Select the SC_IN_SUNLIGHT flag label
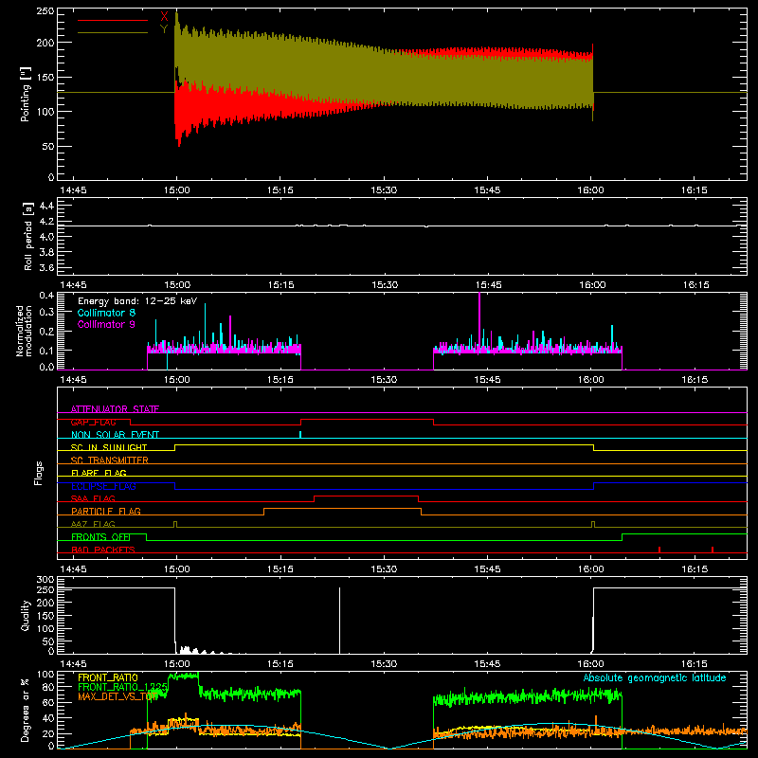 tap(109, 447)
